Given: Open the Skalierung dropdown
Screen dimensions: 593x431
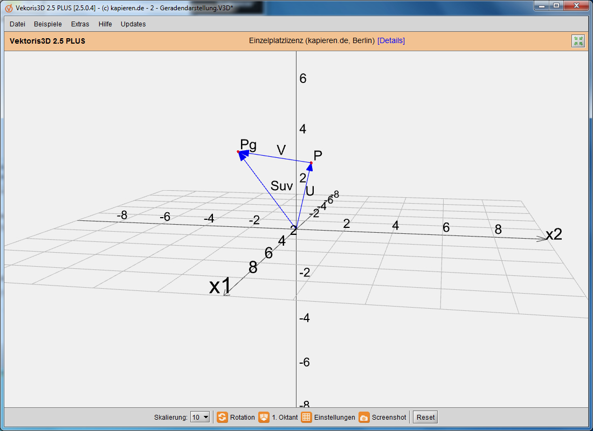Looking at the screenshot, I should 200,417.
